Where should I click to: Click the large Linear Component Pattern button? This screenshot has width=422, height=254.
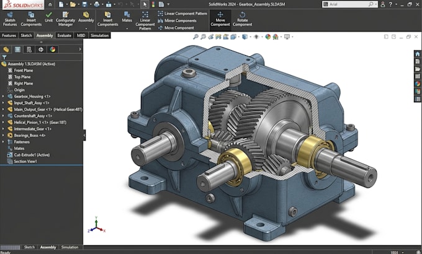145,20
